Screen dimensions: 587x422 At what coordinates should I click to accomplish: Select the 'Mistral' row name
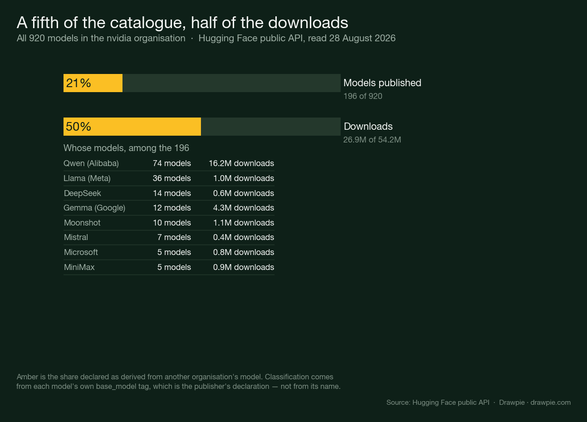pyautogui.click(x=76, y=237)
